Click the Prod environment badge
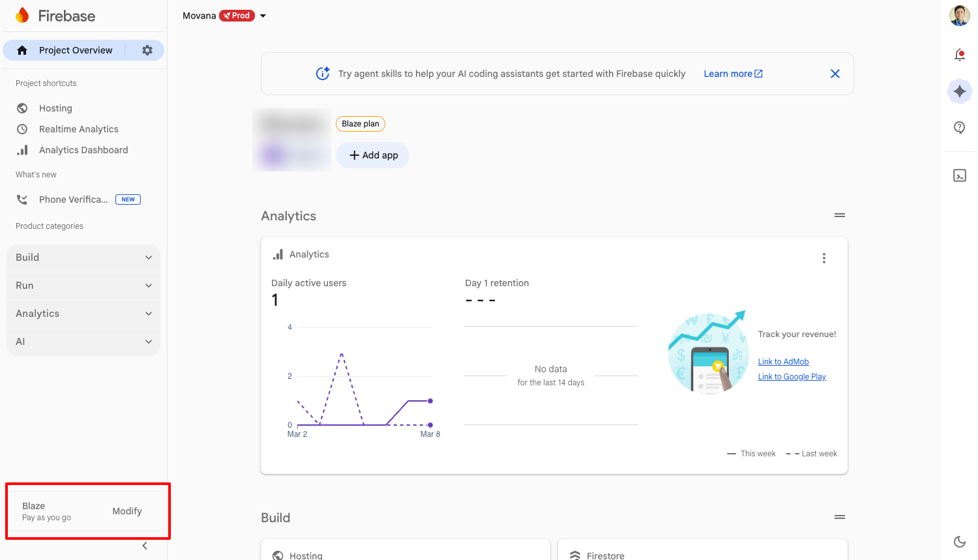This screenshot has width=978, height=560. pos(237,16)
